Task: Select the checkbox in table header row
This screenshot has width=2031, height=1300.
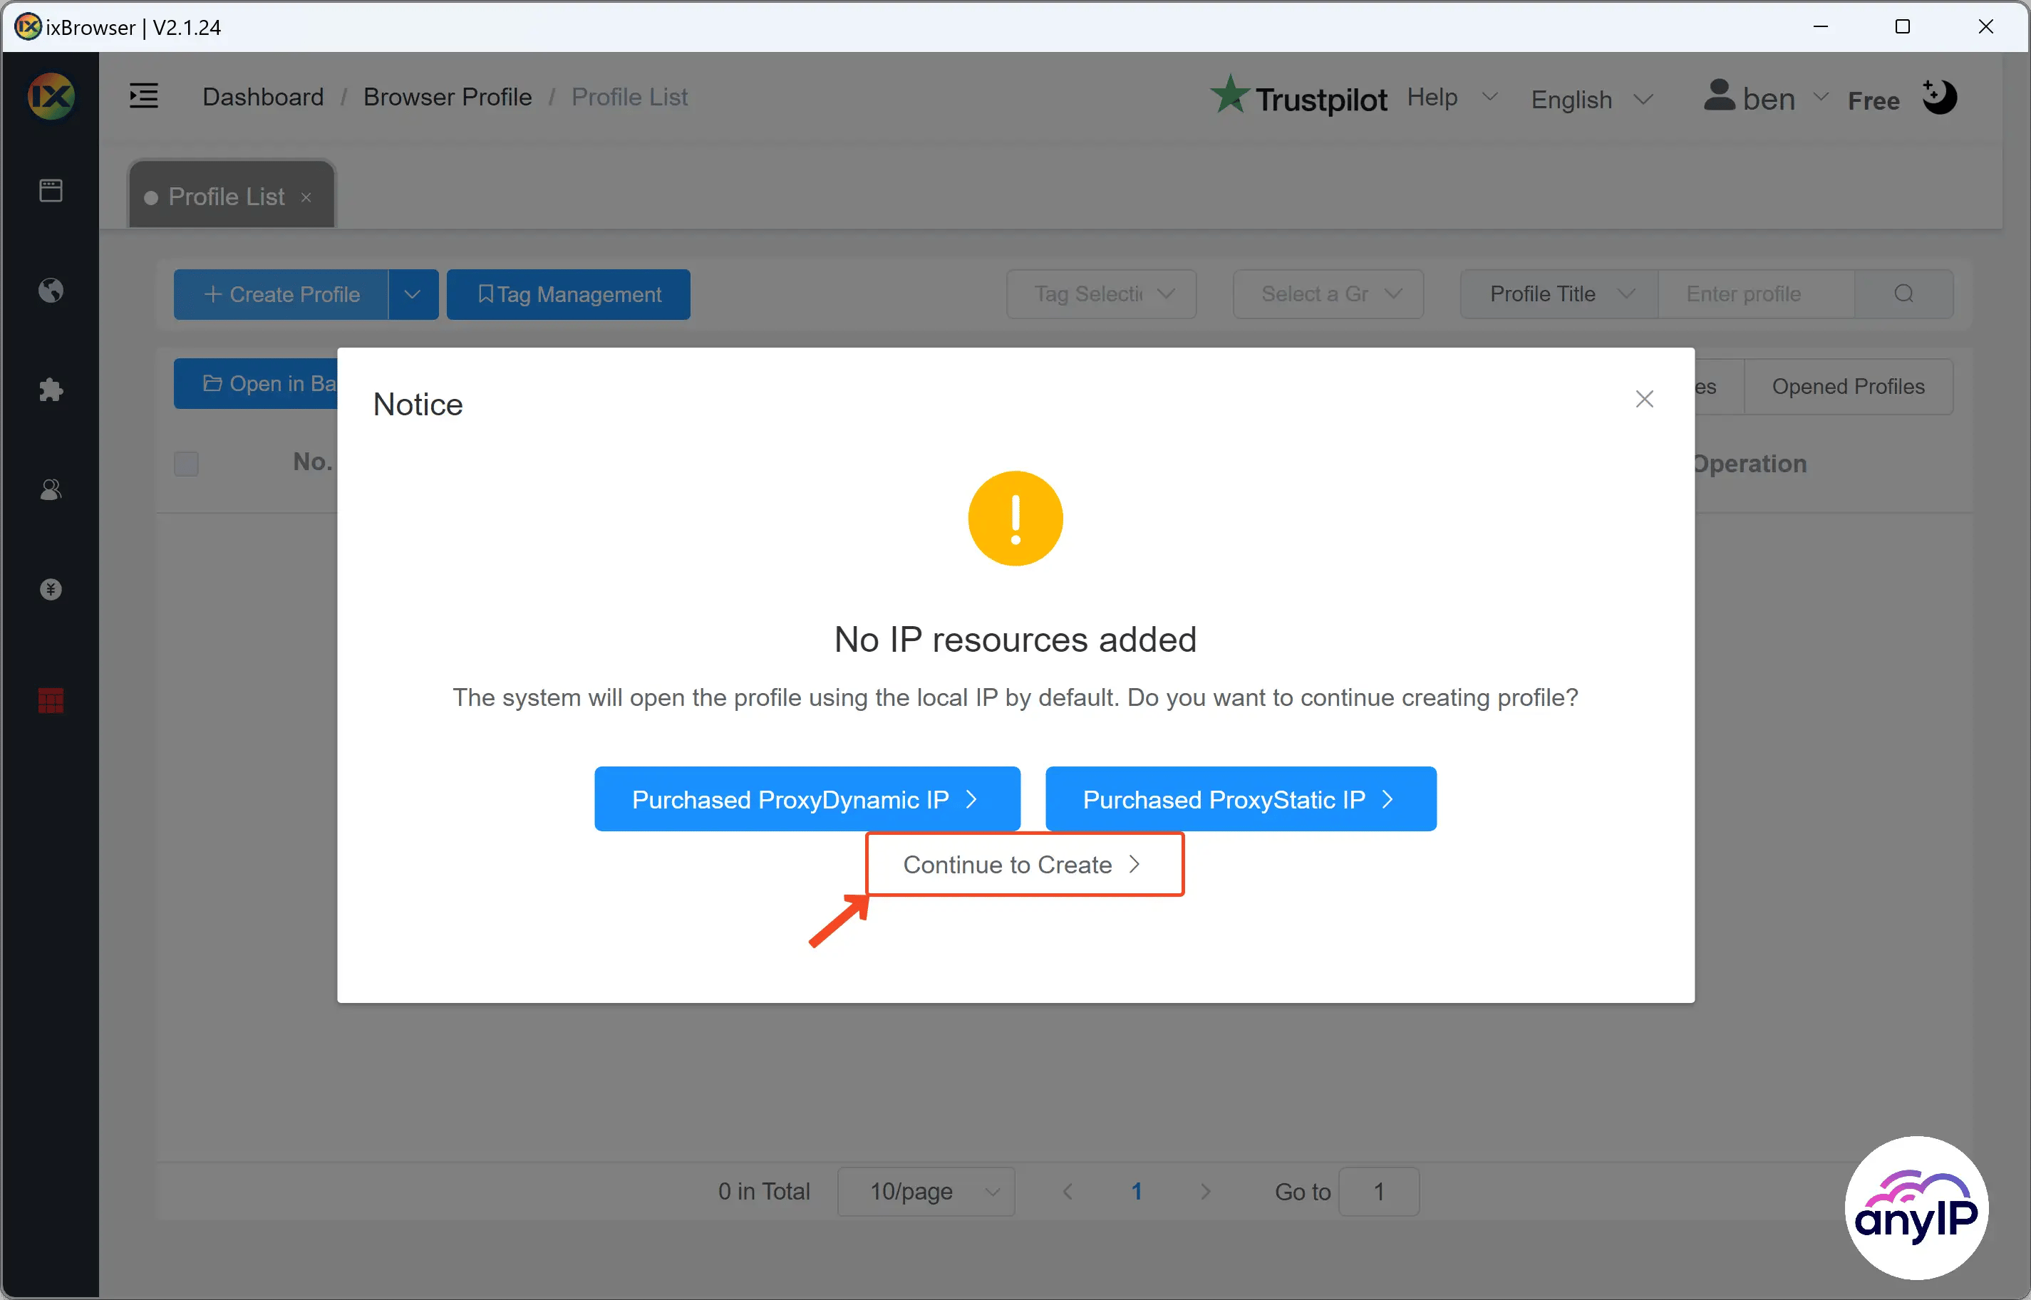Action: (x=187, y=463)
